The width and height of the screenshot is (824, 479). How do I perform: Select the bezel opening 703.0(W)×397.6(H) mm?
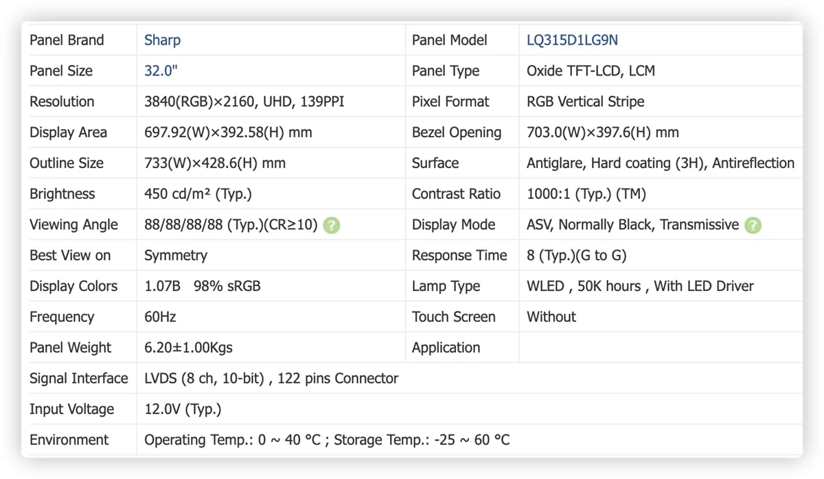tap(603, 132)
